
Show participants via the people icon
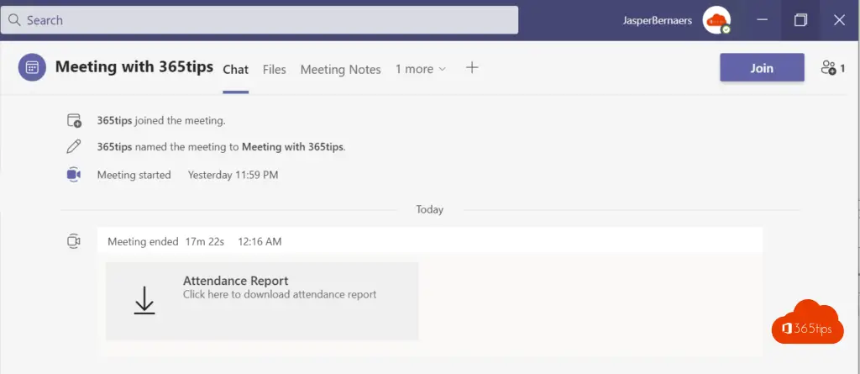coord(832,68)
